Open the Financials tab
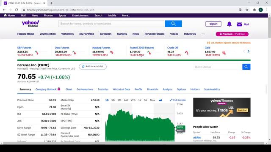The height and width of the screenshot is (152, 271). [x=152, y=89]
